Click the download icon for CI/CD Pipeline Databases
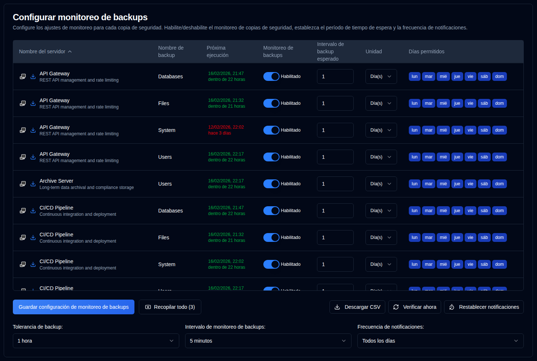 tap(33, 211)
